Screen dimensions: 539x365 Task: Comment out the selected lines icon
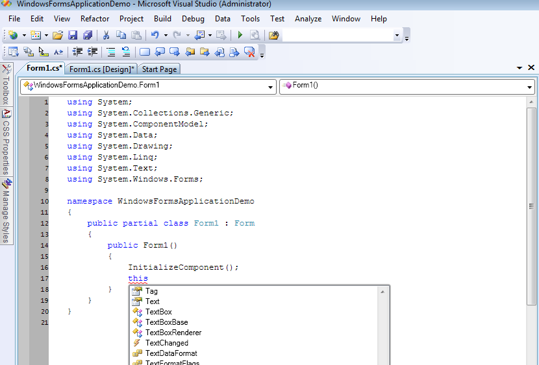[110, 52]
